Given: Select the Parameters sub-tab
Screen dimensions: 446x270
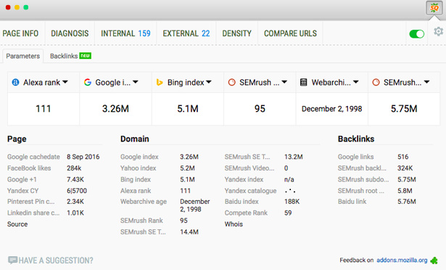Looking at the screenshot, I should tap(23, 56).
